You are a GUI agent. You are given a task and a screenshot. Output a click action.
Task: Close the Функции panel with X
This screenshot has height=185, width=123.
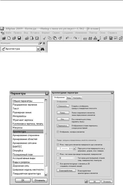44,43
